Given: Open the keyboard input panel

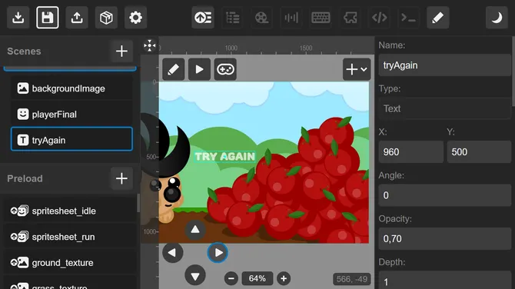Looking at the screenshot, I should coord(321,18).
